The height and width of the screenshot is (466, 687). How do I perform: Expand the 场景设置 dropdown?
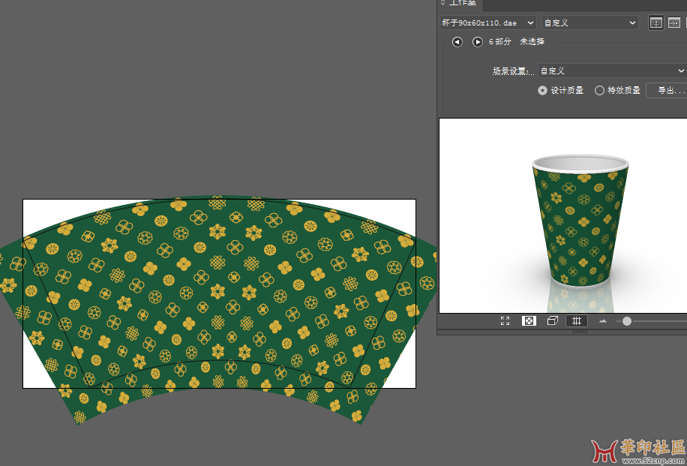click(x=611, y=71)
